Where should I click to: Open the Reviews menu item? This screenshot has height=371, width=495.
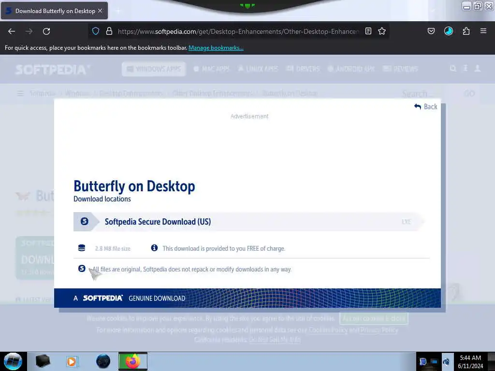click(x=400, y=69)
